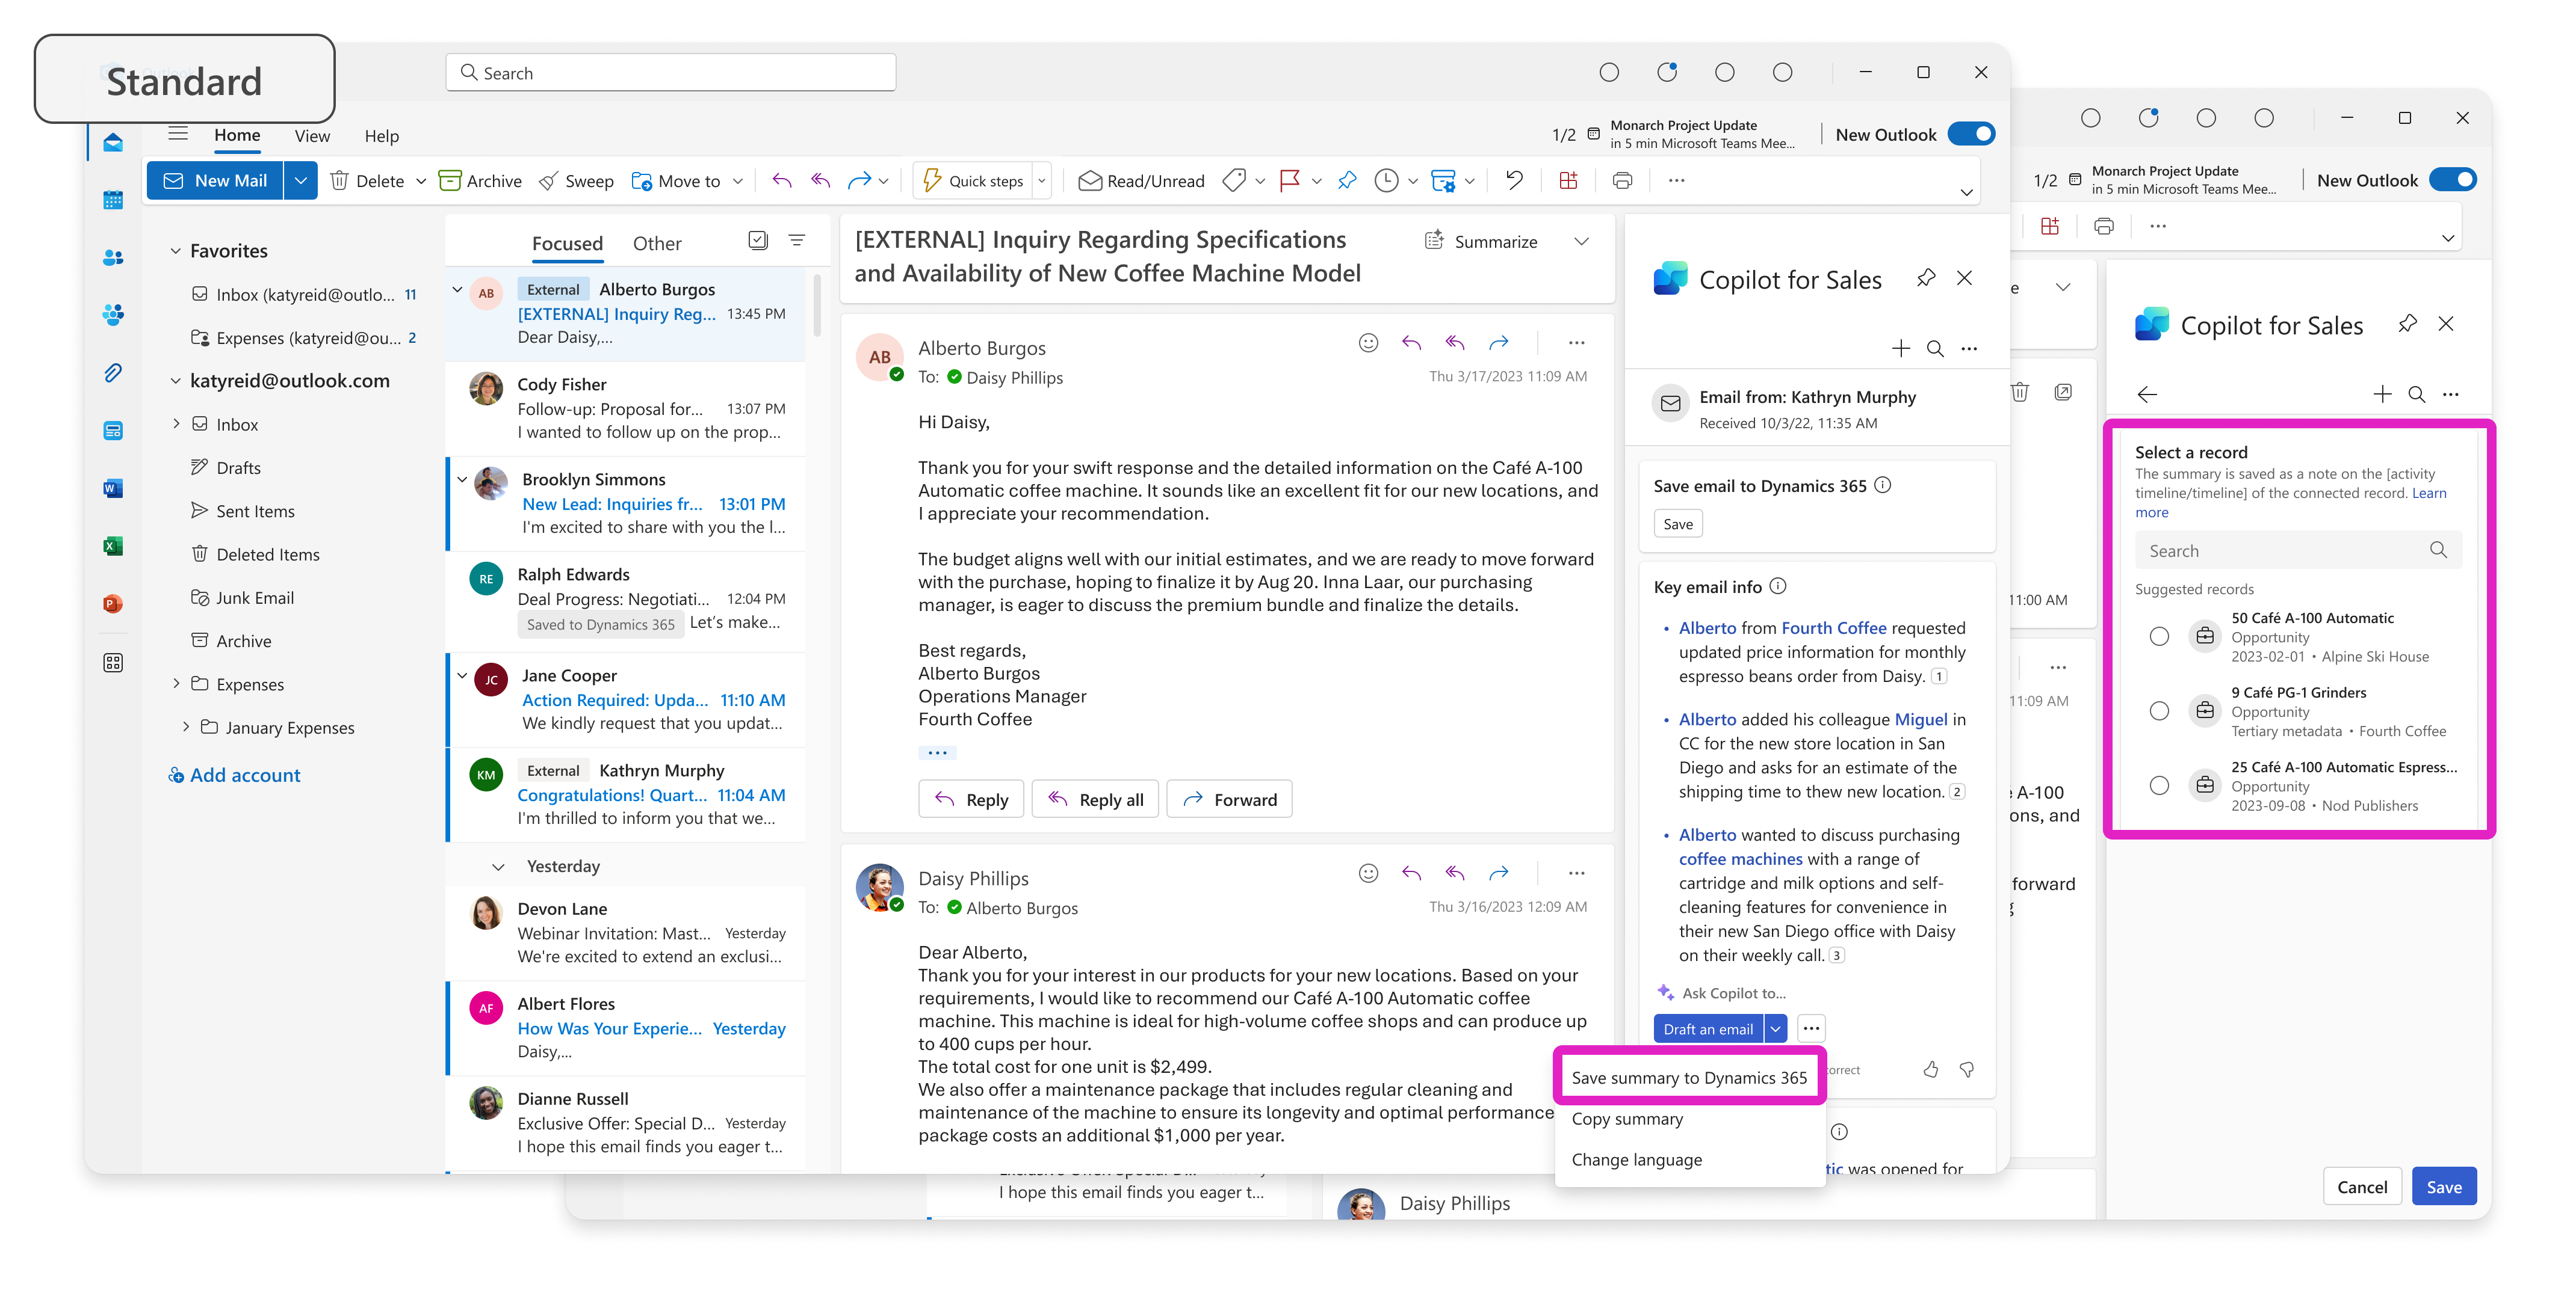Click the Undo icon in the ribbon
2576x1299 pixels.
[1514, 181]
